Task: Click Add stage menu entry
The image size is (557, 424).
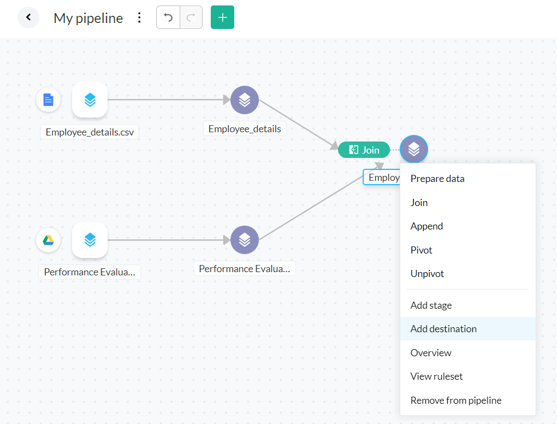Action: 431,305
